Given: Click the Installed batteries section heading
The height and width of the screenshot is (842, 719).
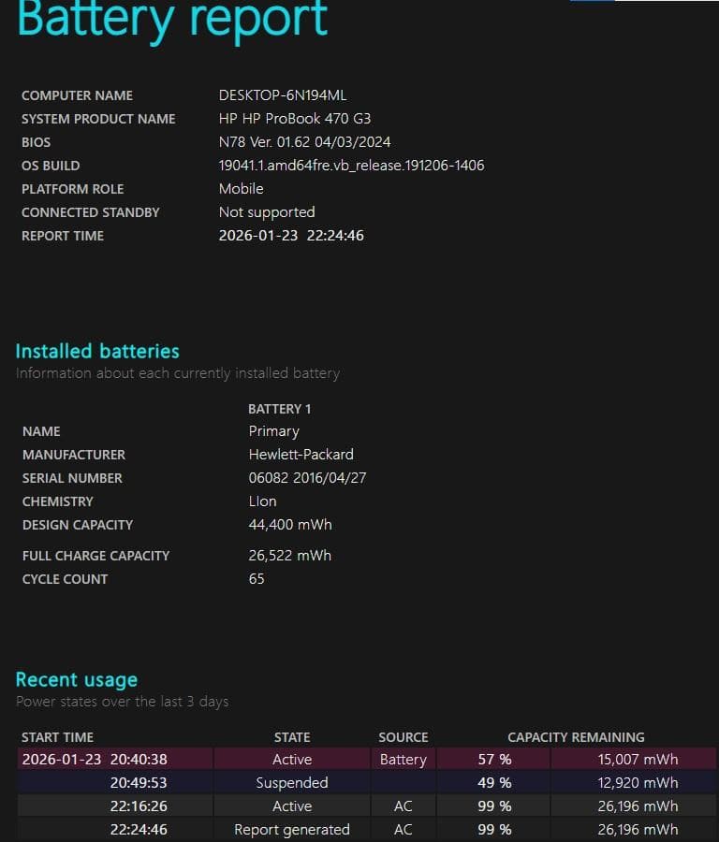Looking at the screenshot, I should pos(97,352).
